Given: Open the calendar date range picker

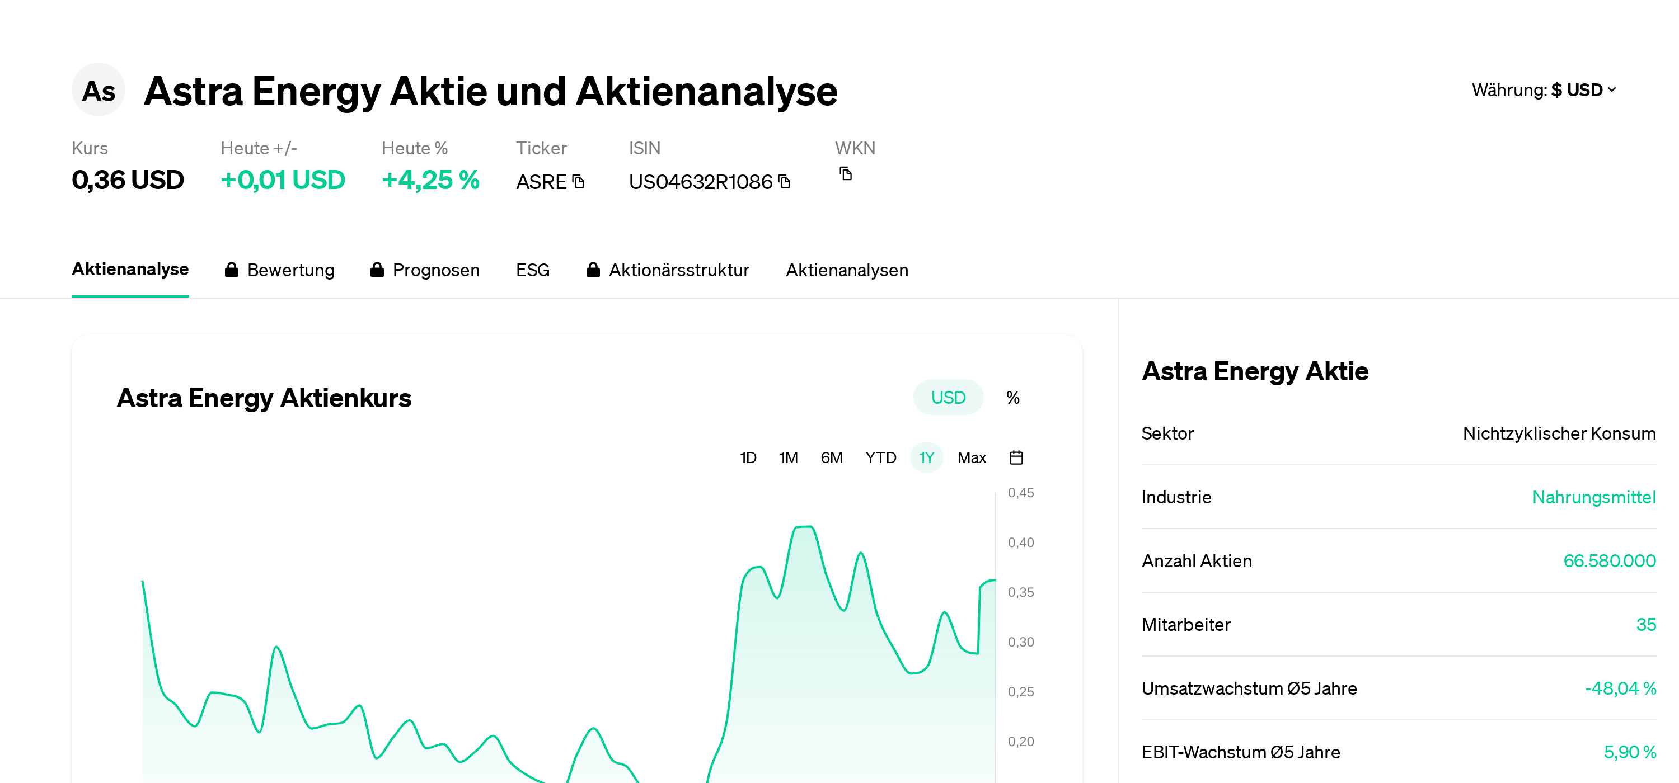Looking at the screenshot, I should (1017, 457).
